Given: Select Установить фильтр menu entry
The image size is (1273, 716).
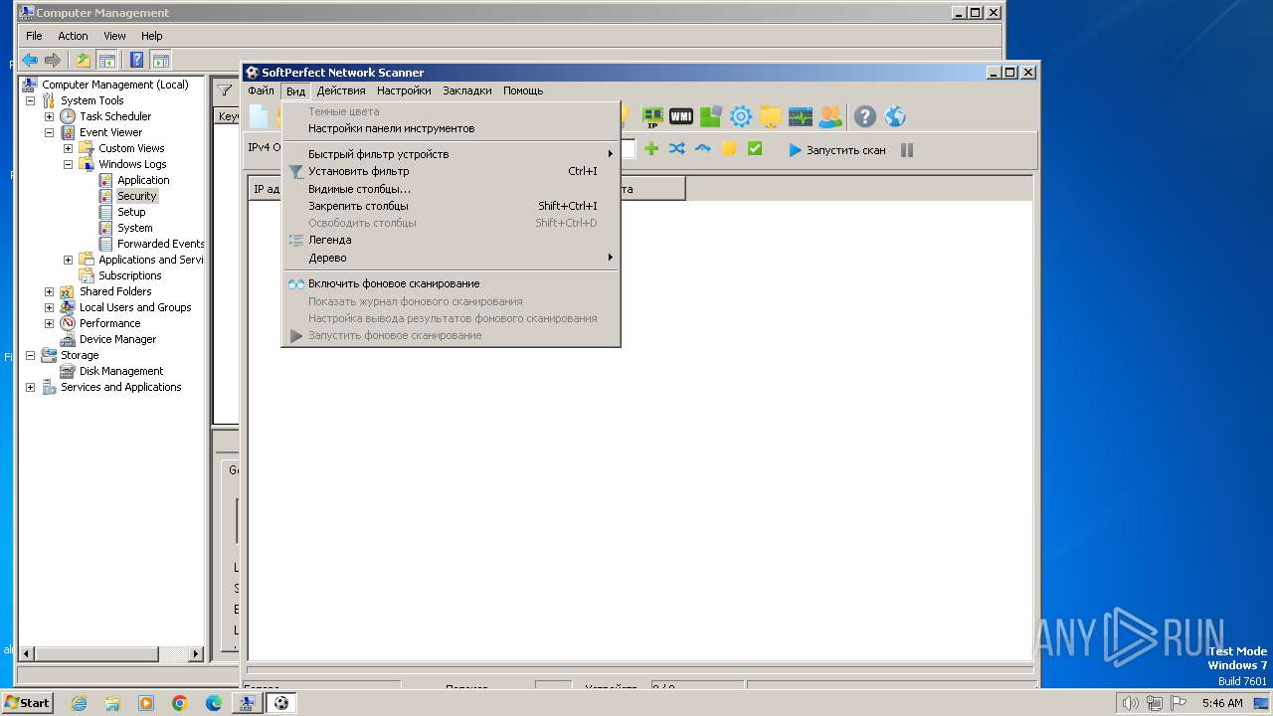Looking at the screenshot, I should (x=451, y=171).
